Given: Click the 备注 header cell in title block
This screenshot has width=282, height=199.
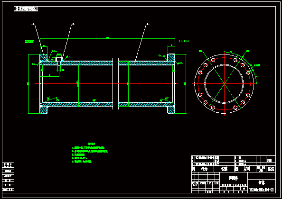Looking at the screenshot, I should coord(271,169).
